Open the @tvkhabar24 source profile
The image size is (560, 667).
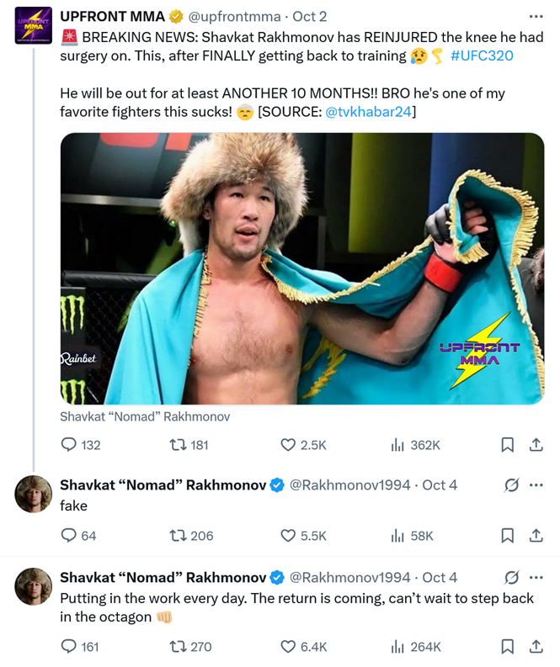pos(370,112)
